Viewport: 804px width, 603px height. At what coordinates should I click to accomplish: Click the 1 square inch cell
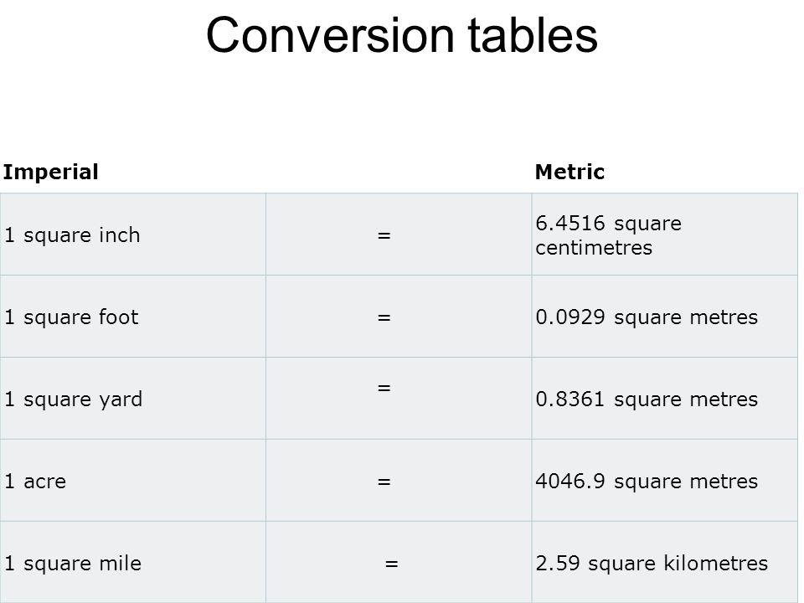(x=133, y=234)
